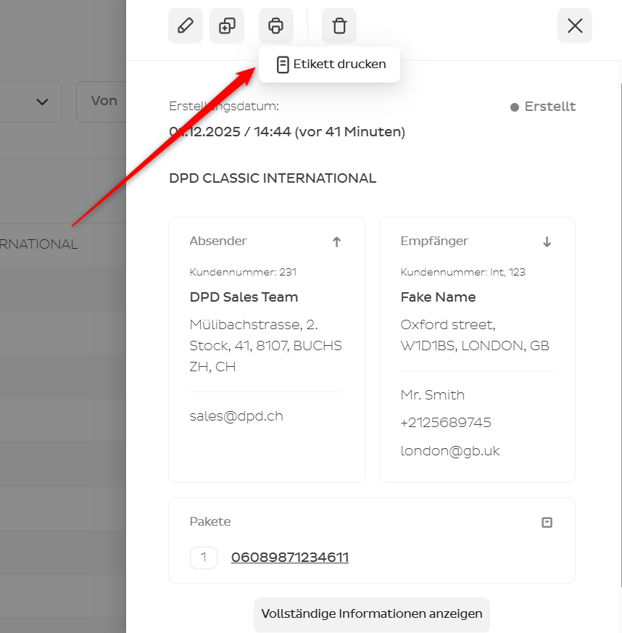
Task: Click the Oxford street recipient address
Action: 475,335
